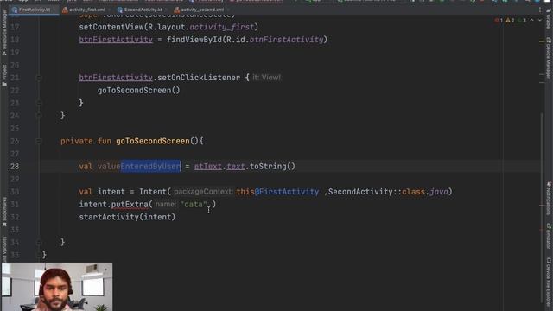The image size is (553, 311).
Task: Click fold end marker at line 35
Action: 39,255
